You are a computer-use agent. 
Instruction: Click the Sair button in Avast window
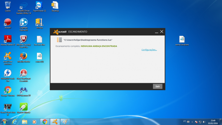coord(157,86)
